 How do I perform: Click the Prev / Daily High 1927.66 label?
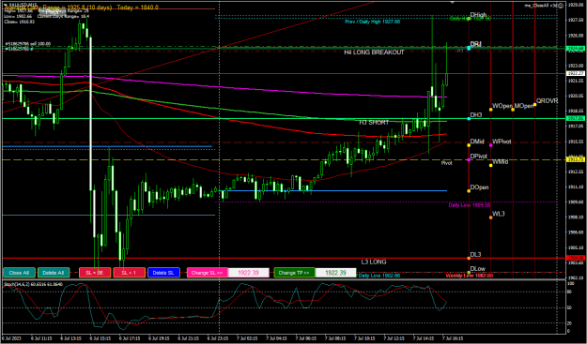[373, 22]
